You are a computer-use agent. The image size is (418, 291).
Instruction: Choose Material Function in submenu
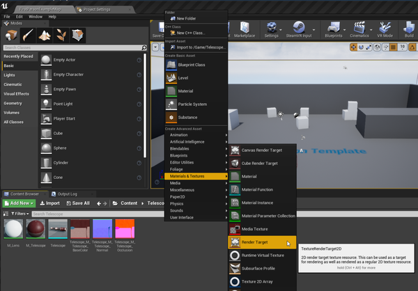tap(263, 189)
